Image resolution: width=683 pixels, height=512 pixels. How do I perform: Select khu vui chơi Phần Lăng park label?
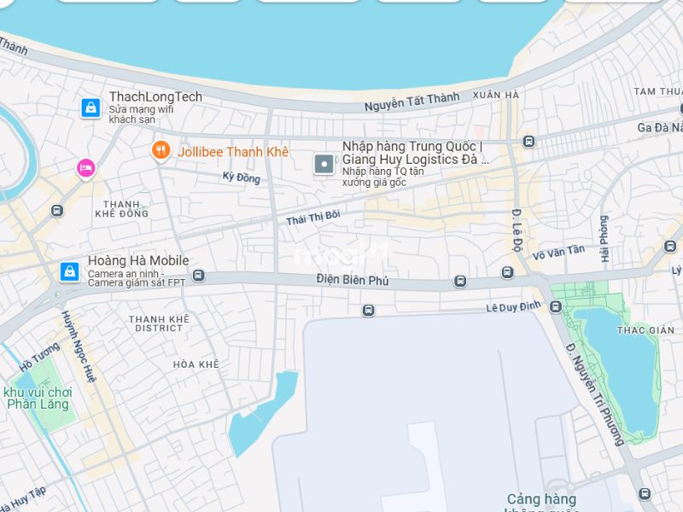(38, 399)
